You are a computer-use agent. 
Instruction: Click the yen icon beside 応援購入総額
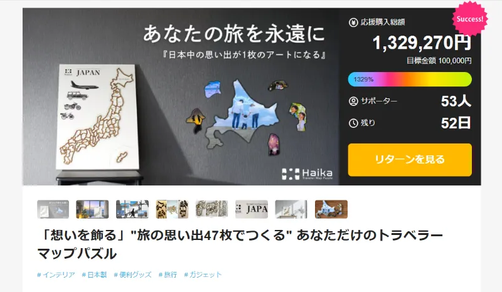pos(353,23)
